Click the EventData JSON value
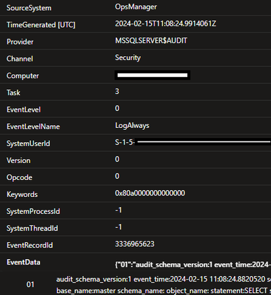The image size is (271, 295). pyautogui.click(x=193, y=264)
